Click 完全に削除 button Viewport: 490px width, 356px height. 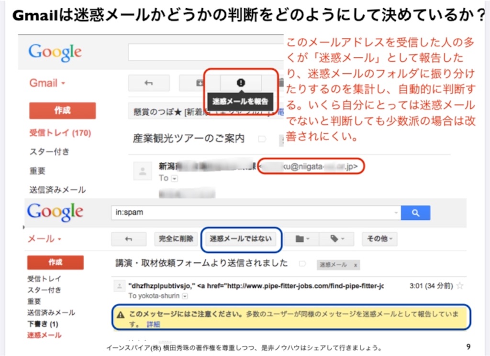(176, 239)
